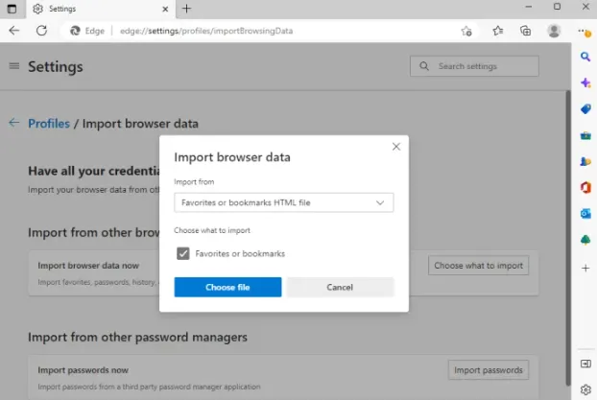
Task: Open Shopping tag in sidebar
Action: [585, 109]
